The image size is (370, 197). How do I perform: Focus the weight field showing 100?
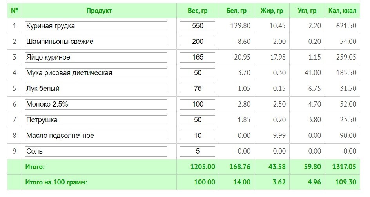click(x=198, y=105)
